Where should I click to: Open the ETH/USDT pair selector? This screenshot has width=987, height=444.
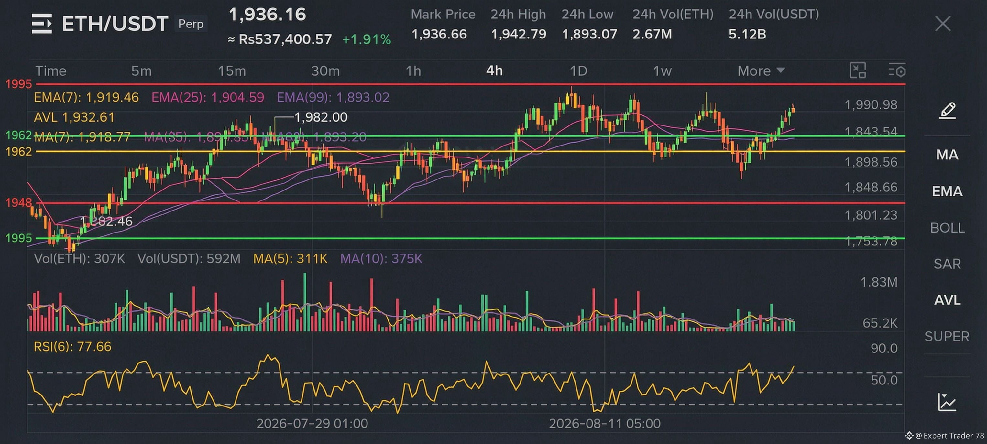pos(115,24)
